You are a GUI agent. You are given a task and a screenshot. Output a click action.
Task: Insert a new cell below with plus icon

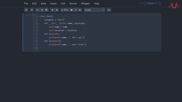(x=32, y=10)
